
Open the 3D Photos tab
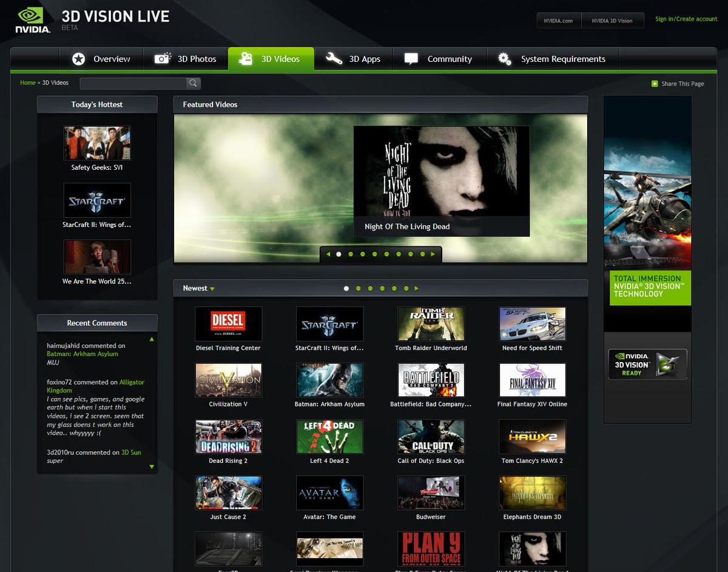[x=186, y=59]
